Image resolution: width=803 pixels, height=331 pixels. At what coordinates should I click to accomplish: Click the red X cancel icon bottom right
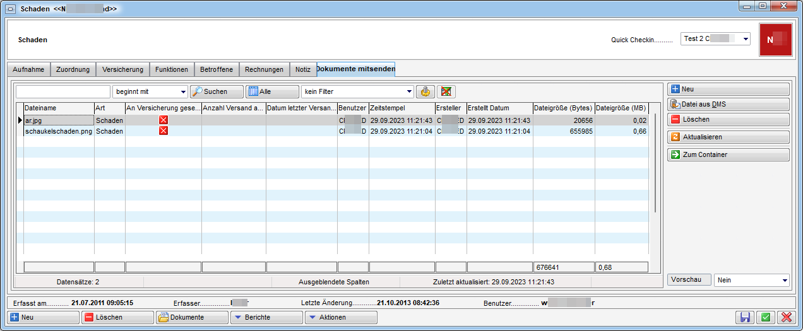pyautogui.click(x=785, y=317)
